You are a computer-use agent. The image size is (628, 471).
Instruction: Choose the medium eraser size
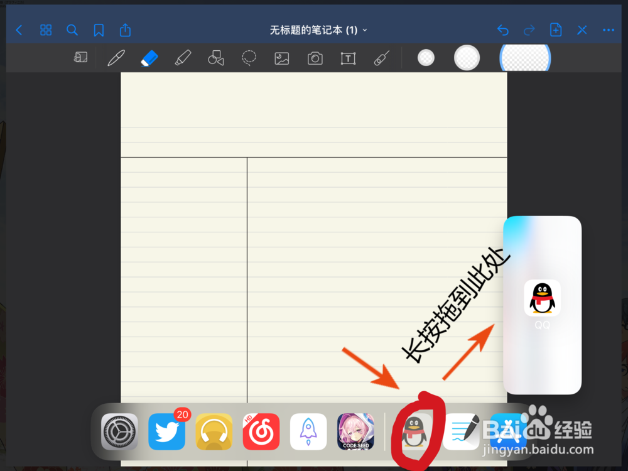(x=467, y=58)
